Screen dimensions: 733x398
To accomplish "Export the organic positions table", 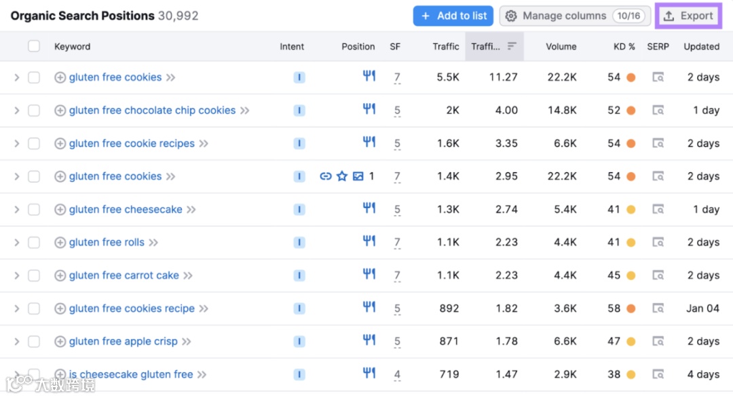I will [688, 16].
